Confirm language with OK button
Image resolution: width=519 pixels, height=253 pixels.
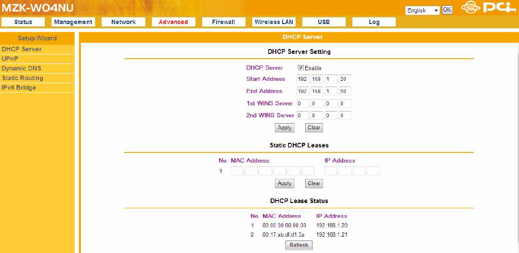[447, 10]
